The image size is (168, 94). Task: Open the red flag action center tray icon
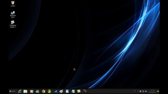tap(140, 91)
